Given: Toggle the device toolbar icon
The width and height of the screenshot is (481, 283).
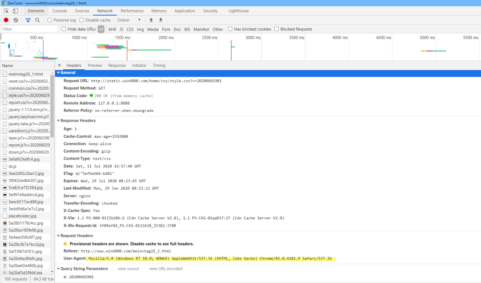Looking at the screenshot, I should click(x=15, y=11).
